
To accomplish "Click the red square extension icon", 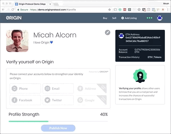I will pos(125,10).
